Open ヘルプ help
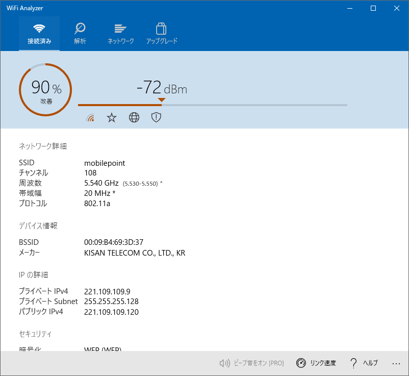Viewport: 409px width, 376px height. 364,363
